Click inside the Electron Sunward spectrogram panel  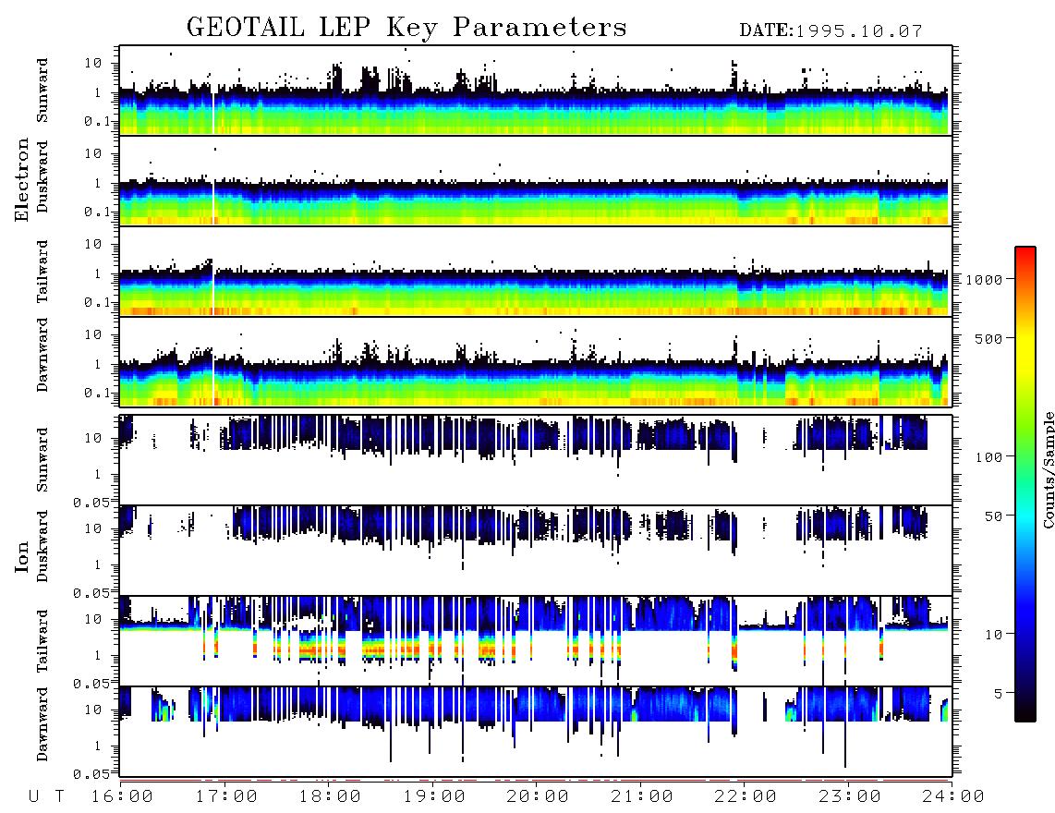[536, 91]
